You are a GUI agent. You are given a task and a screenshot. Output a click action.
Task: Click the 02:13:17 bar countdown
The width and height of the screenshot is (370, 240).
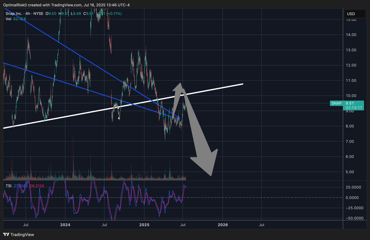coord(353,108)
